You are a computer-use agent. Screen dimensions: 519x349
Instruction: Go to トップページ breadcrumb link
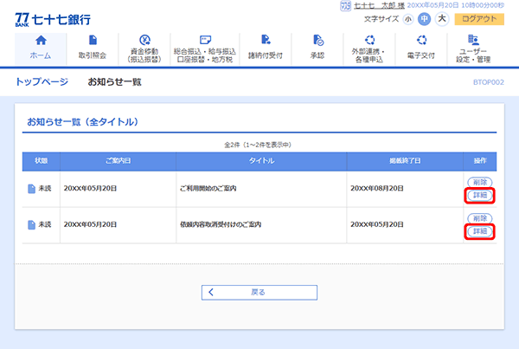pyautogui.click(x=42, y=81)
